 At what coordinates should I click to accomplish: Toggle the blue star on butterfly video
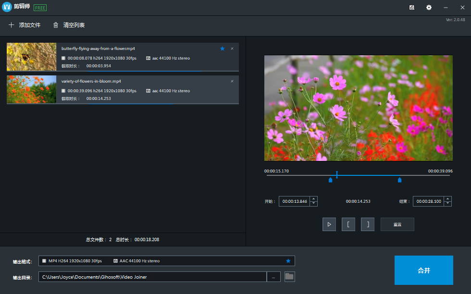[222, 49]
